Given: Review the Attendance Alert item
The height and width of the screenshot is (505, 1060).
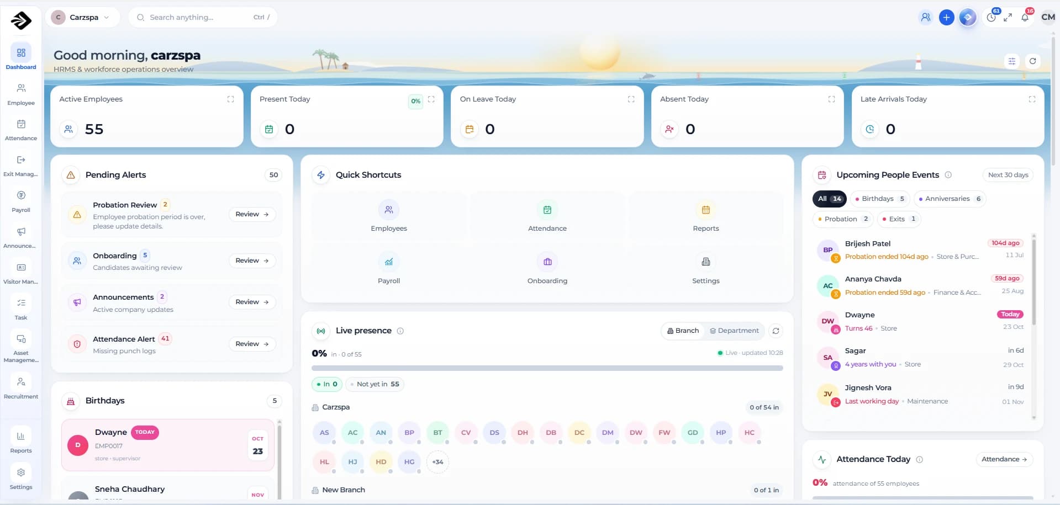Looking at the screenshot, I should (x=252, y=344).
